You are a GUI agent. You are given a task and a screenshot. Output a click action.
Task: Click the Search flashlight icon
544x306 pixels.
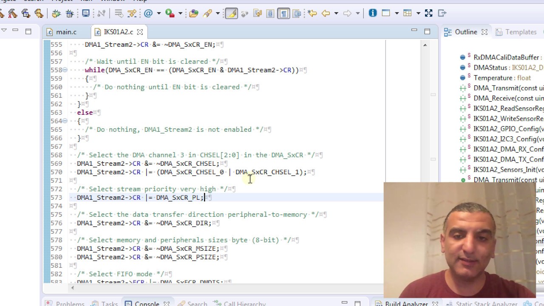tap(207, 14)
